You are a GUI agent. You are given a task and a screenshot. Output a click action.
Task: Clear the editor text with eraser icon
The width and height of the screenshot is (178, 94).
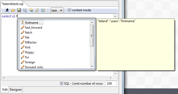(37, 10)
